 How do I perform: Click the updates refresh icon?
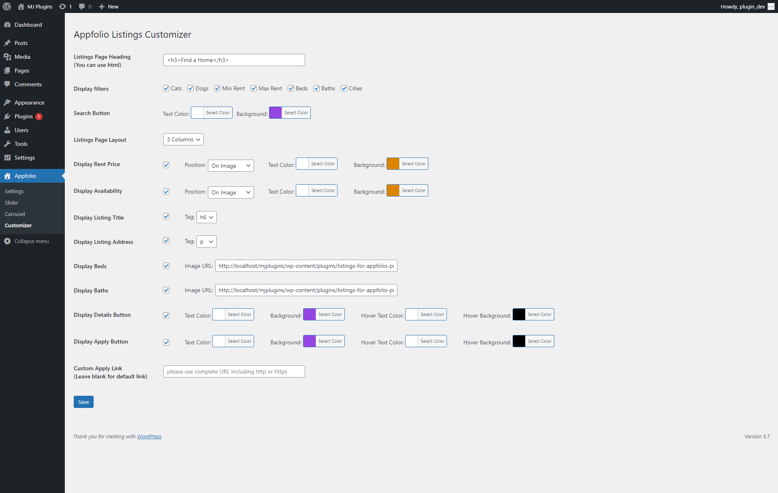pos(62,6)
